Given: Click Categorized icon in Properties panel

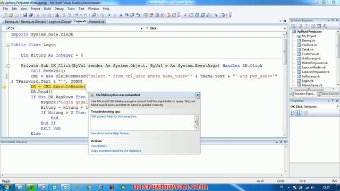Looking at the screenshot, I should tap(293, 113).
